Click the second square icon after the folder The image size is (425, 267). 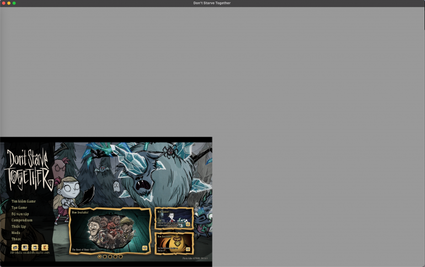coord(25,247)
